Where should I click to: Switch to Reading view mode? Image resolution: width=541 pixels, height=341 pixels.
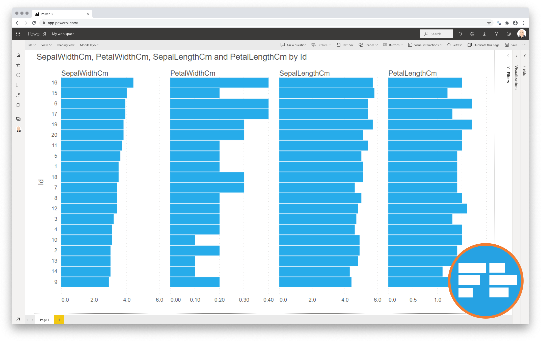[65, 45]
